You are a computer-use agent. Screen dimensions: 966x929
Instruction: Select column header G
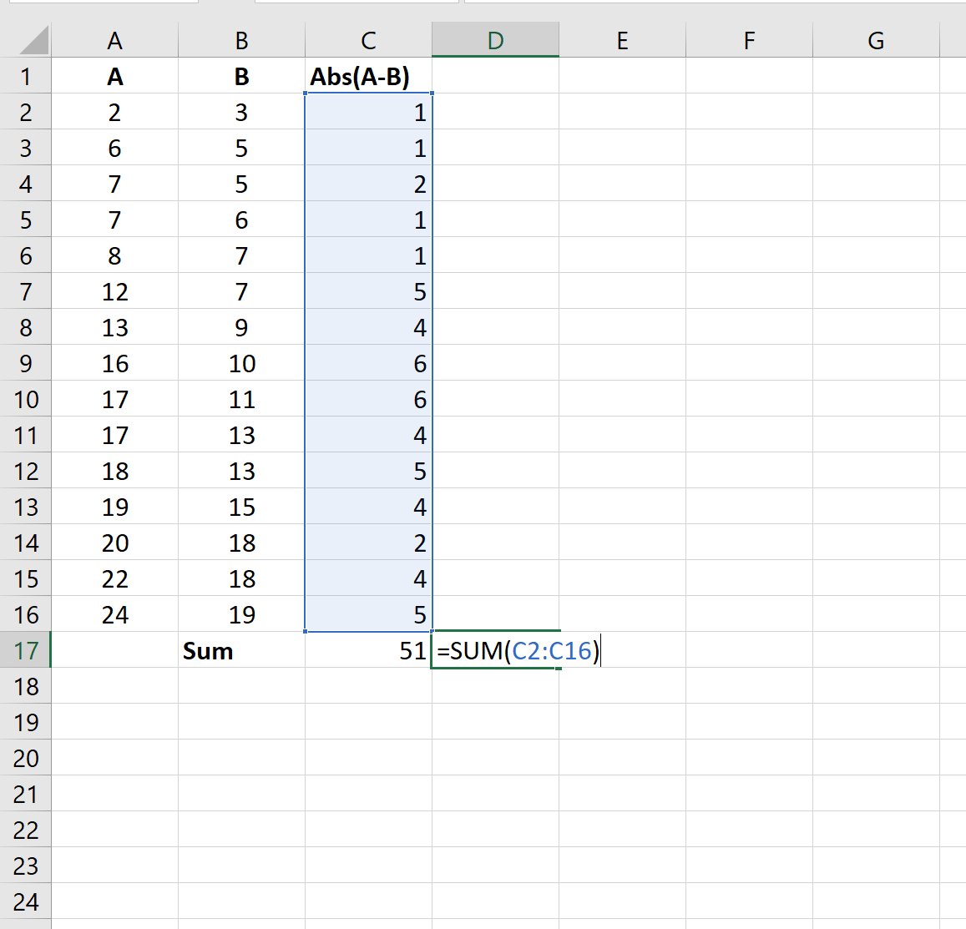pyautogui.click(x=875, y=39)
